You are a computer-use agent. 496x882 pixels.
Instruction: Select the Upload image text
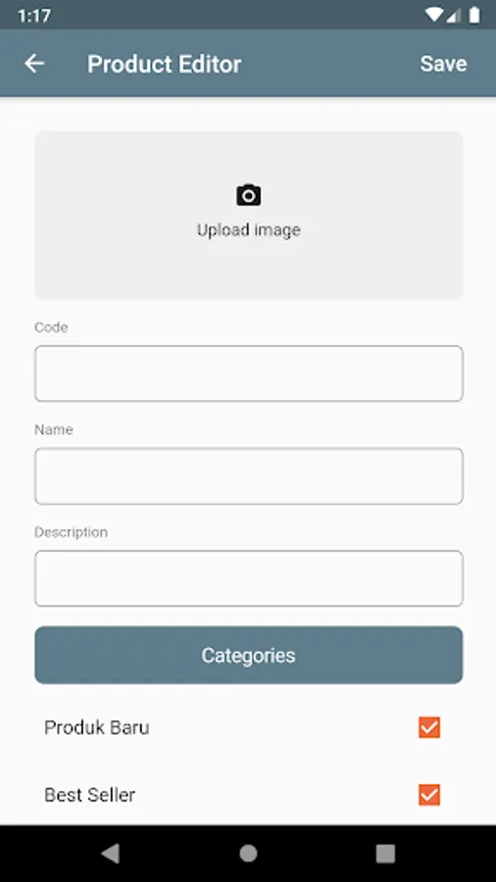249,230
